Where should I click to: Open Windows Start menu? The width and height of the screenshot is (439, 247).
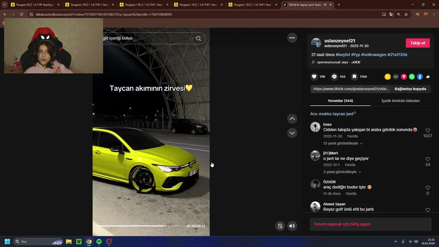click(x=7, y=242)
